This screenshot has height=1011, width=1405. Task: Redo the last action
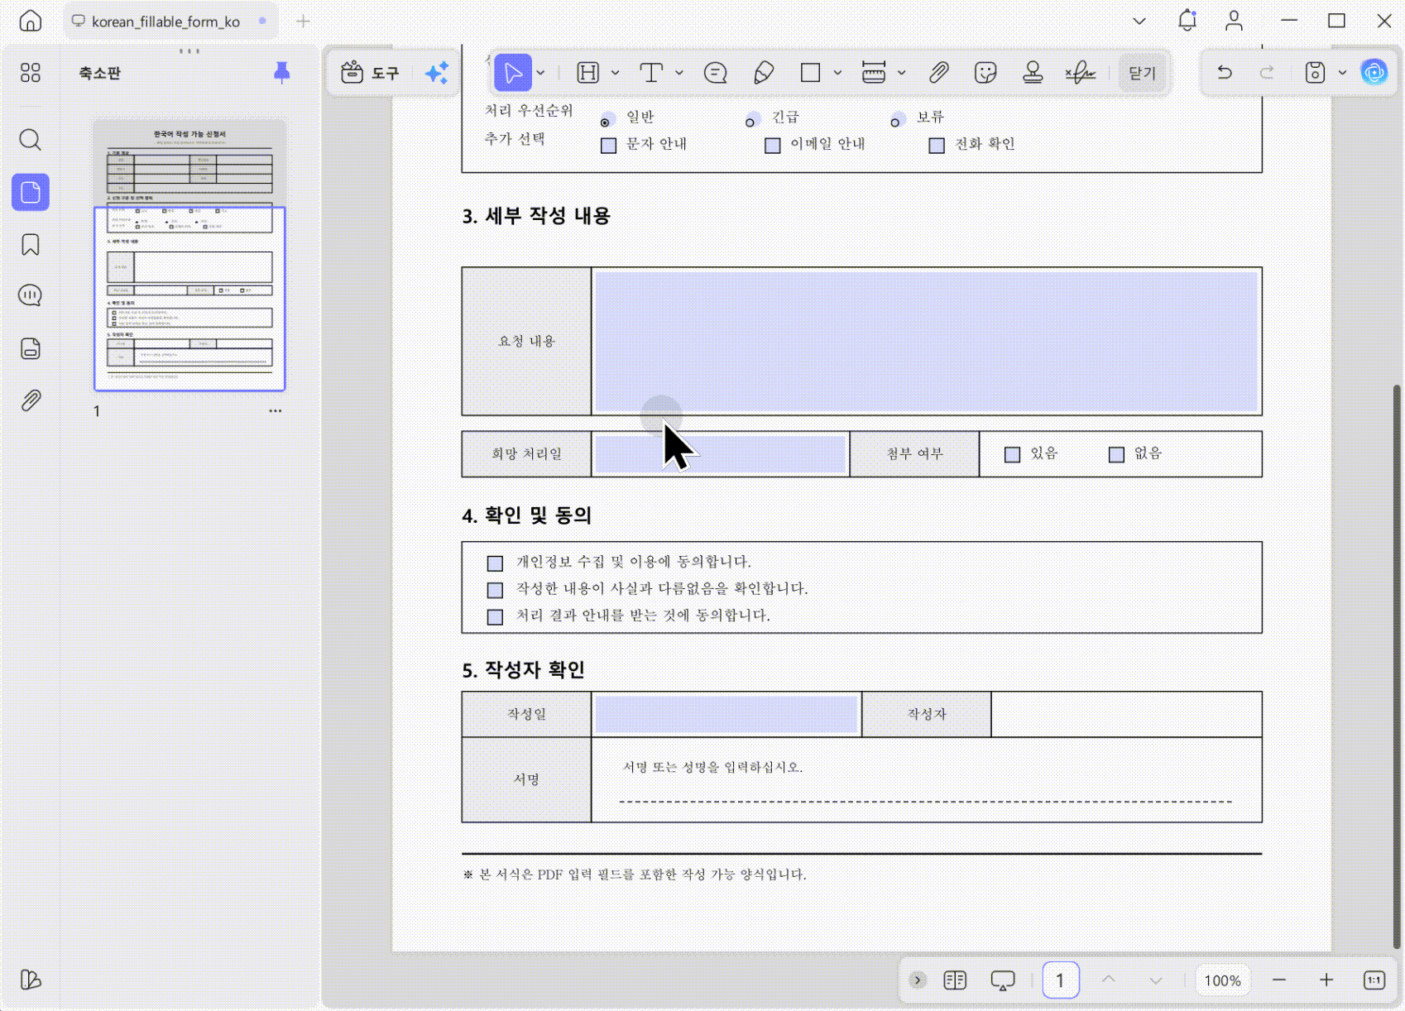point(1267,73)
